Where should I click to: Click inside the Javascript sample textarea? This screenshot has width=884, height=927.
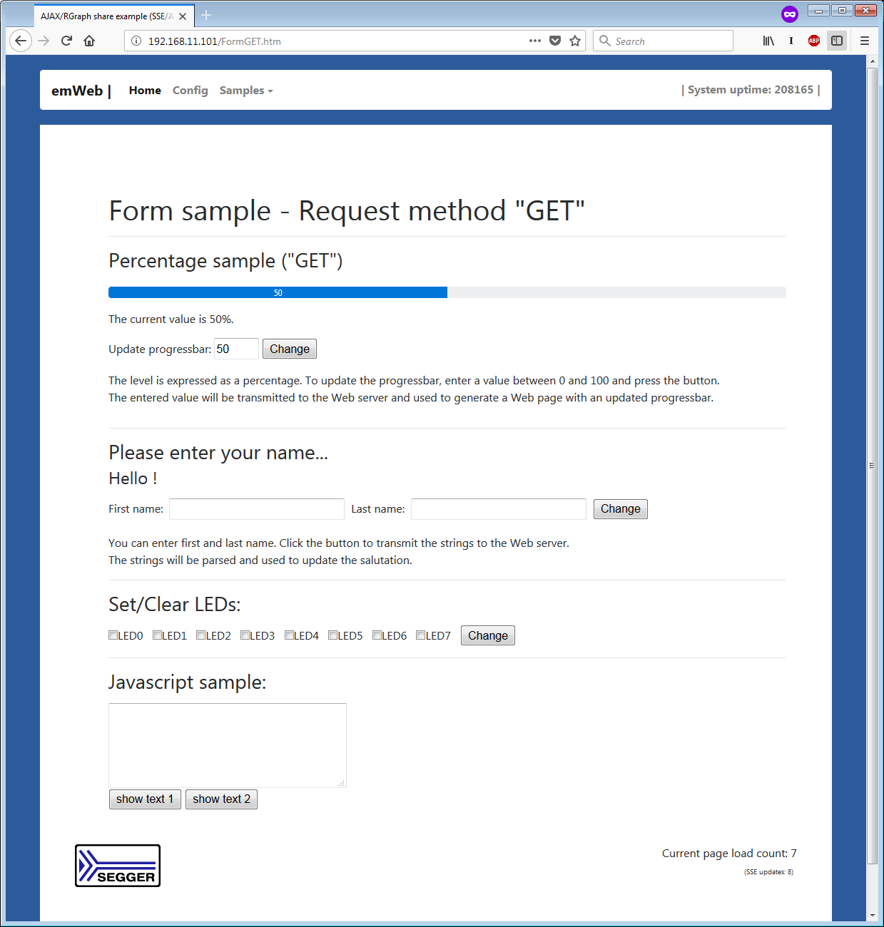(228, 745)
